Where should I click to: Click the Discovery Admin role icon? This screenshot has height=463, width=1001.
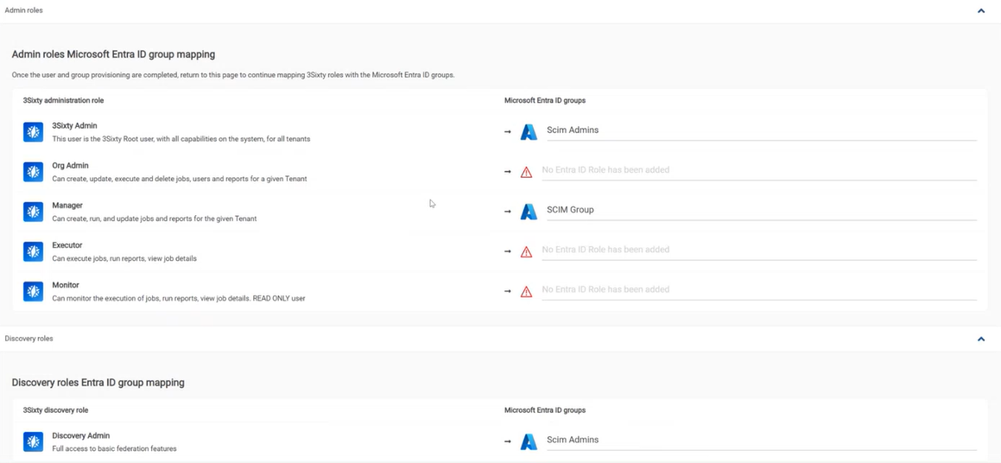pos(34,442)
